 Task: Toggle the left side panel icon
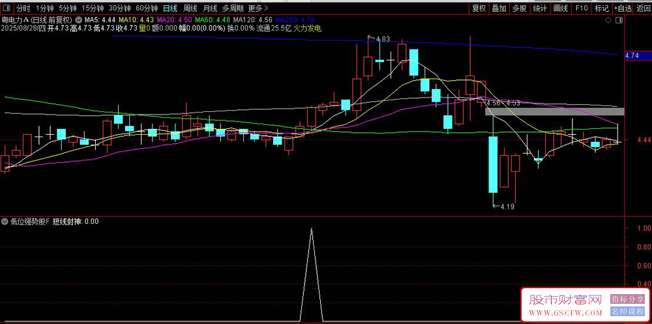click(x=8, y=8)
